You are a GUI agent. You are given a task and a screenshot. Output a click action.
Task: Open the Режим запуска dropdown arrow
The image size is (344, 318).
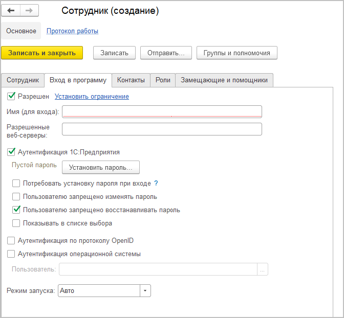[145, 290]
